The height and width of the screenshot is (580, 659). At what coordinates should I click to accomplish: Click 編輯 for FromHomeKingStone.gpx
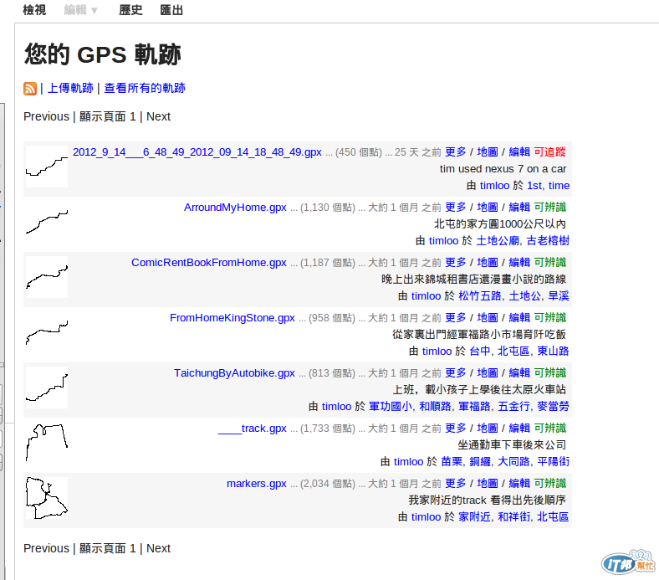click(x=519, y=318)
